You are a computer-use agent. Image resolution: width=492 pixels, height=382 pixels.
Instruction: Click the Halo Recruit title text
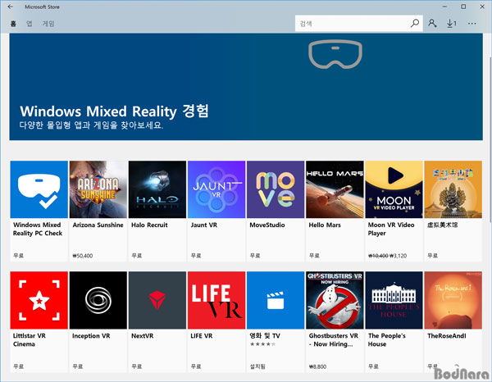click(149, 225)
